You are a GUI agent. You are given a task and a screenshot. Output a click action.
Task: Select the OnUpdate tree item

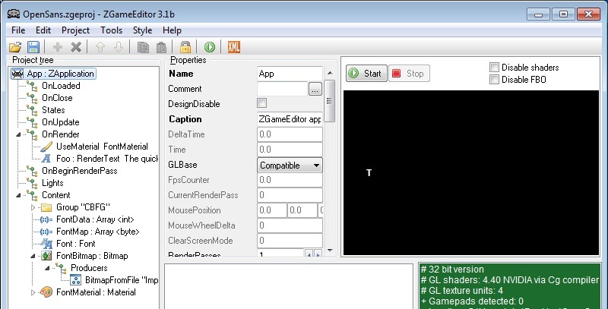[x=61, y=122]
